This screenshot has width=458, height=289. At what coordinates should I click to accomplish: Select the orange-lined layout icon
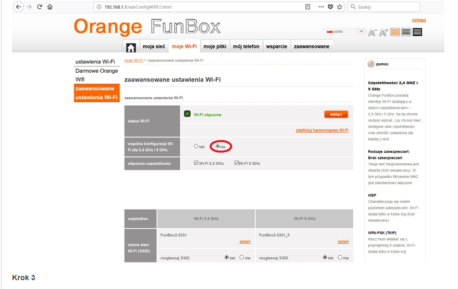click(x=395, y=32)
